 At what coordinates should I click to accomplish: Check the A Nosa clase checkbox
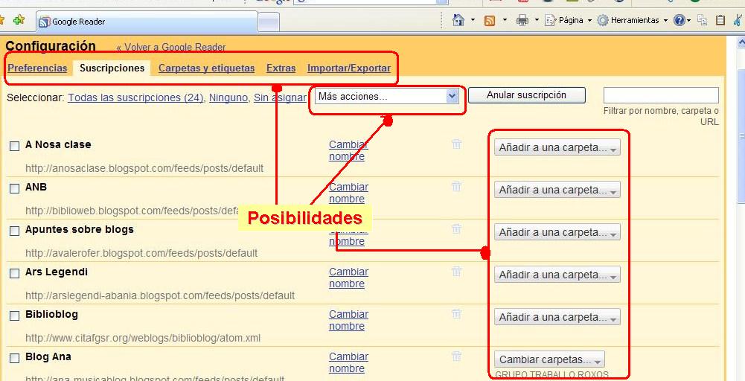point(15,146)
